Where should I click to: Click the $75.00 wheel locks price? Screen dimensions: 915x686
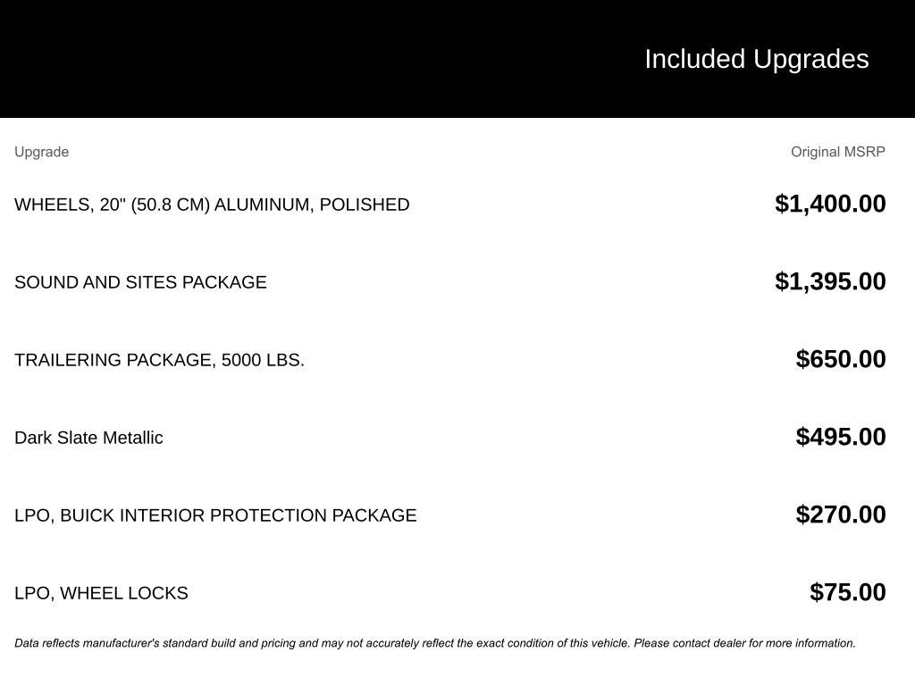point(847,592)
